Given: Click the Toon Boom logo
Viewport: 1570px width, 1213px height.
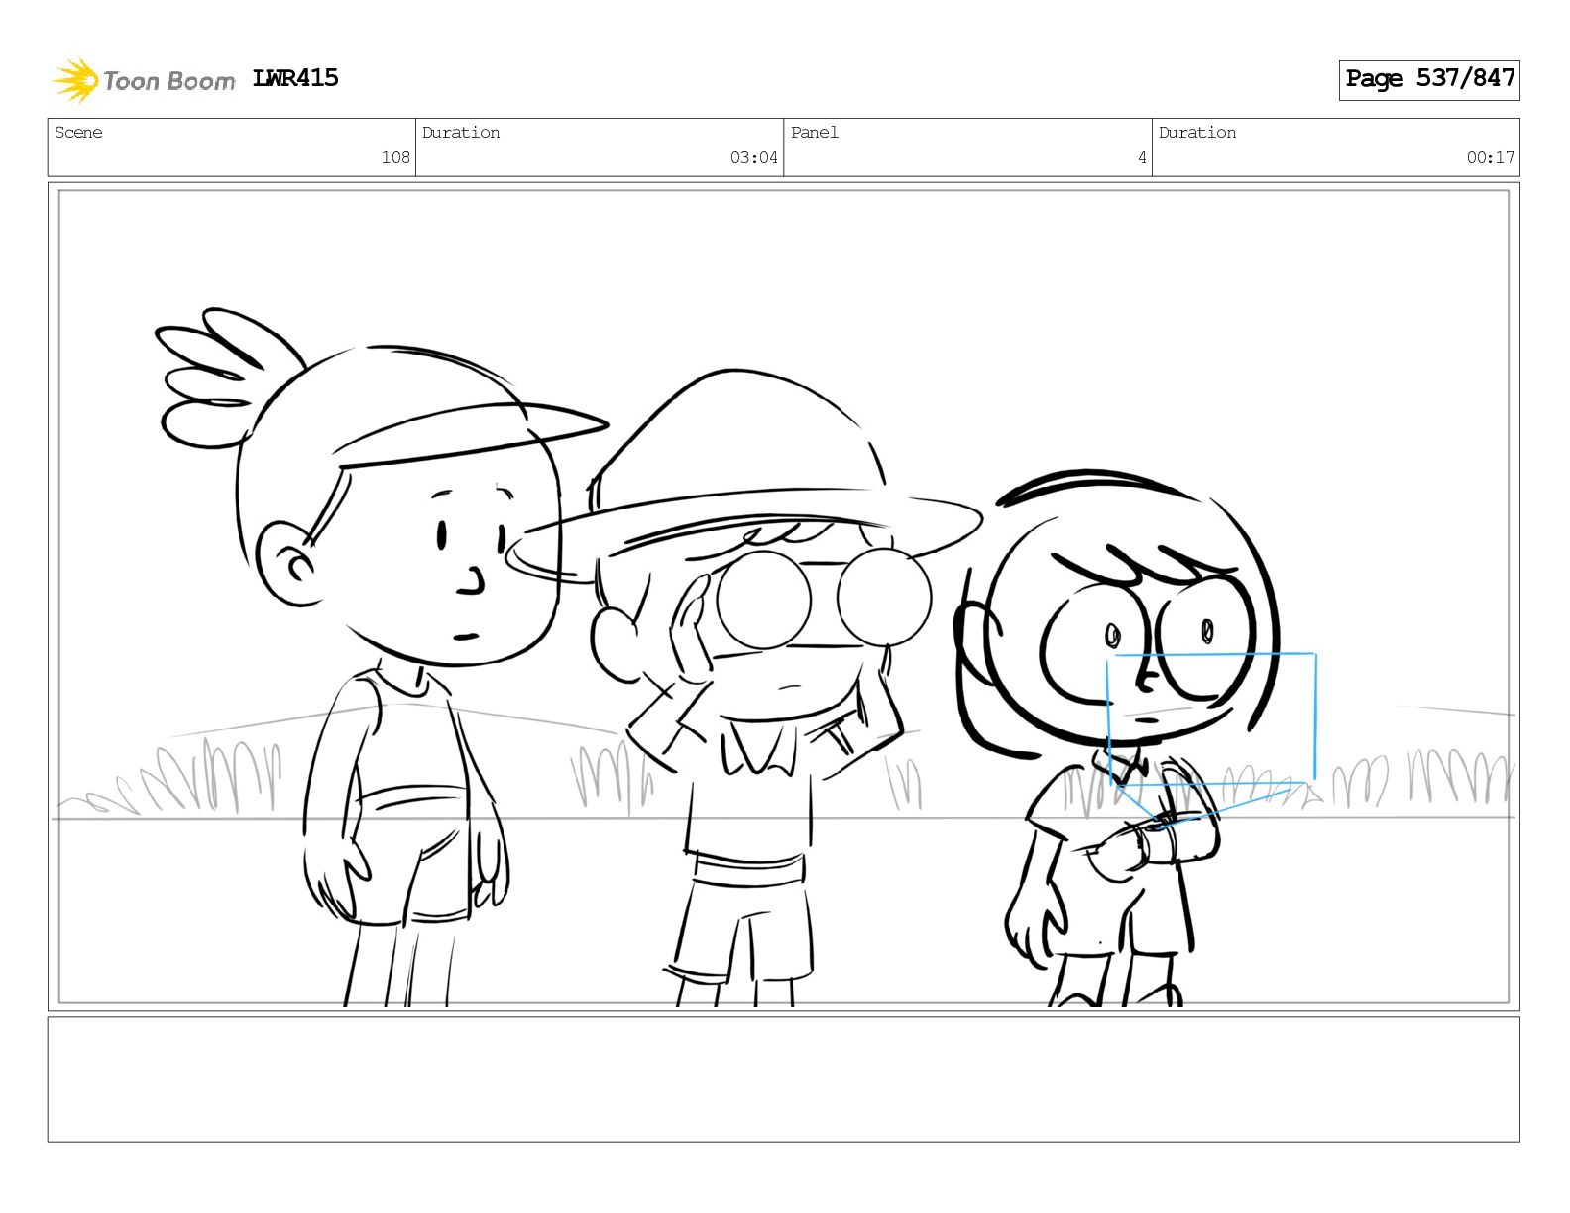Looking at the screenshot, I should coord(144,80).
